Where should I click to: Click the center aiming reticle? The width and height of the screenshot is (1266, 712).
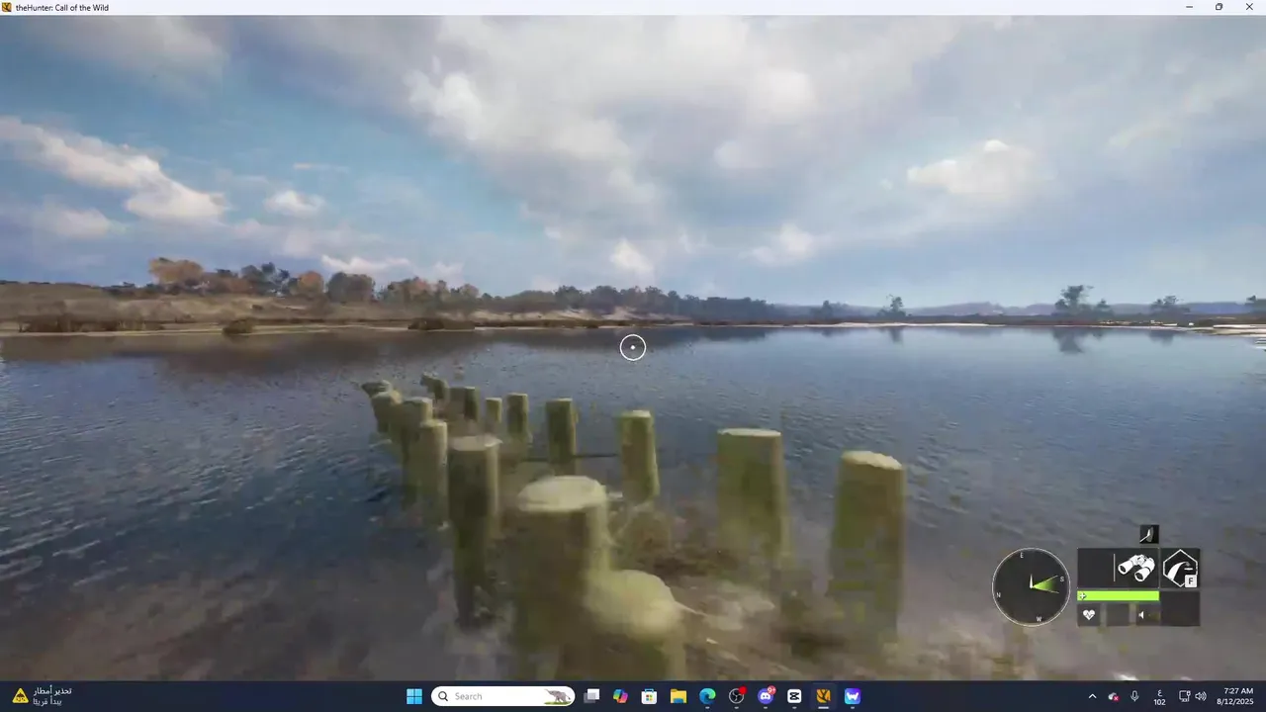(x=633, y=347)
